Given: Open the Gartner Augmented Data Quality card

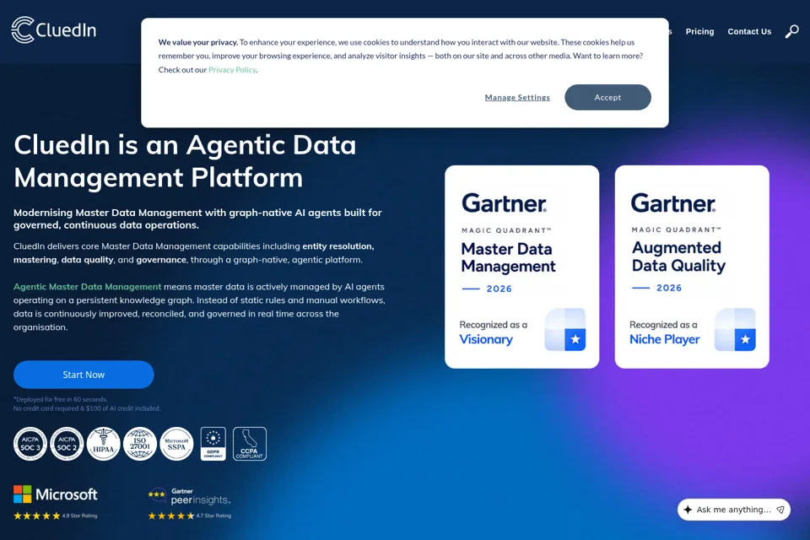Looking at the screenshot, I should pyautogui.click(x=692, y=267).
